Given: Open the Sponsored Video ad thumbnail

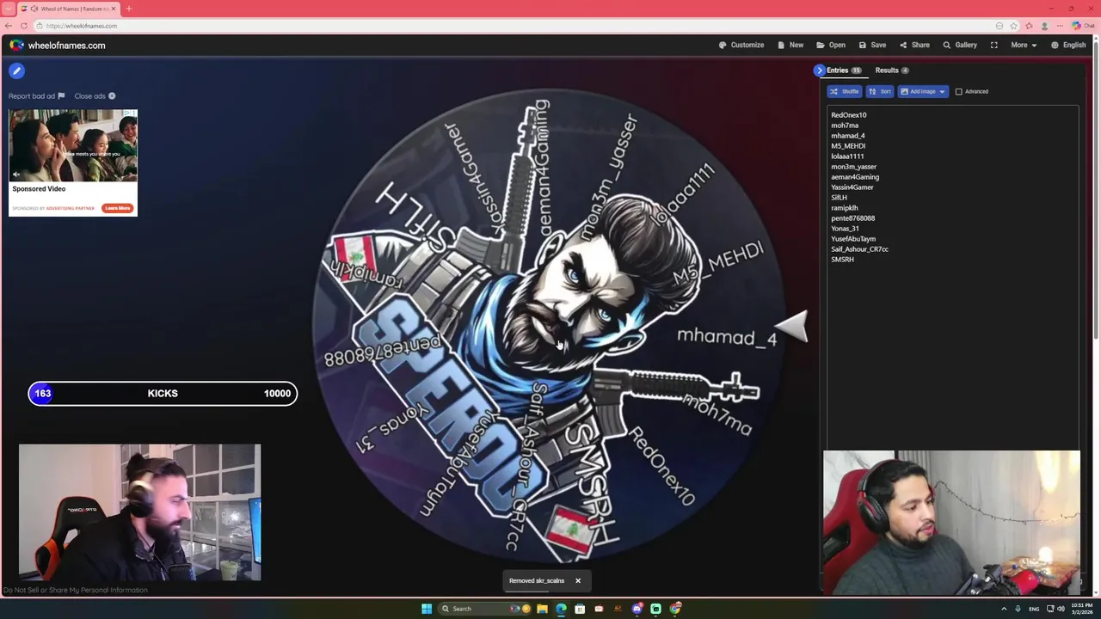Looking at the screenshot, I should 73,145.
